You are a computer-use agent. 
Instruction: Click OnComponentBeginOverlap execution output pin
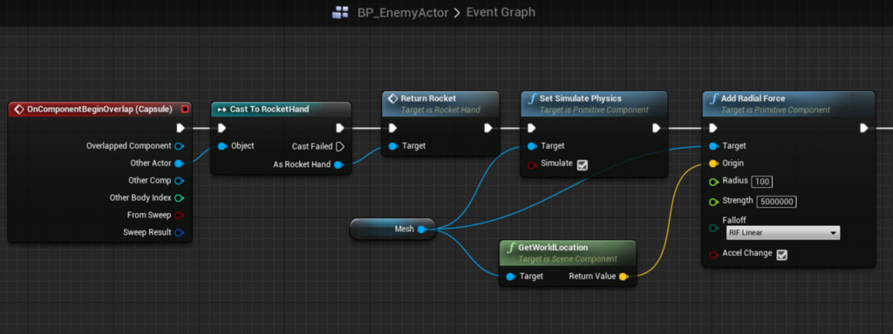click(x=180, y=128)
